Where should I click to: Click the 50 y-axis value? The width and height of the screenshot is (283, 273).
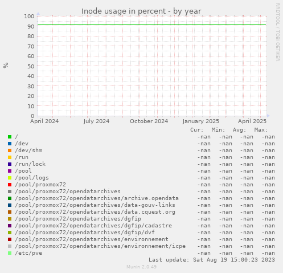[x=31, y=66]
